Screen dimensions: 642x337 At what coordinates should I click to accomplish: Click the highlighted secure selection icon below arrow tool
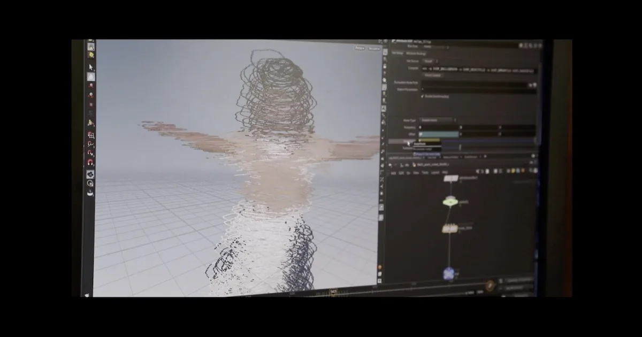click(x=91, y=77)
